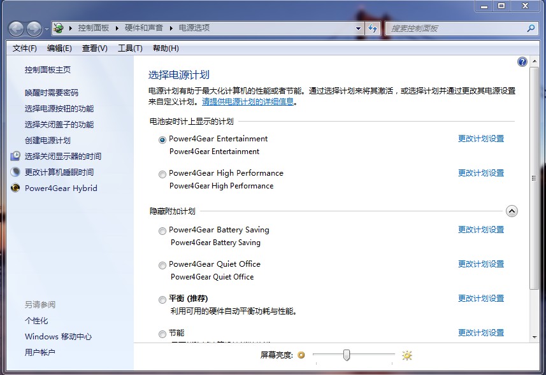Click the vertical scrollbar up arrow
This screenshot has height=375, width=546.
[534, 62]
